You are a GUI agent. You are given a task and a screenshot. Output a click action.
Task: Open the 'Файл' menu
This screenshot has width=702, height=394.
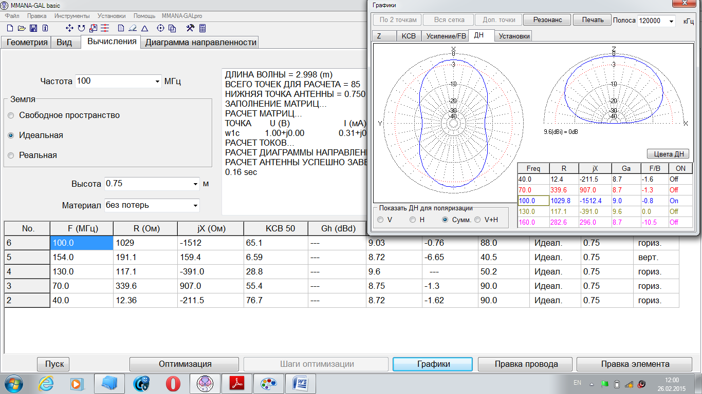click(12, 16)
